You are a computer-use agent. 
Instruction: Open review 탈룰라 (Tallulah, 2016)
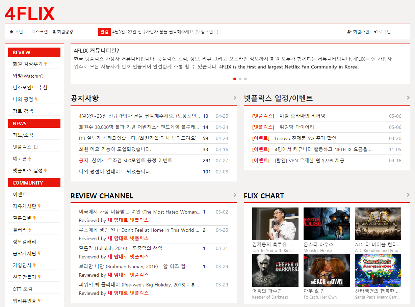click(x=121, y=248)
